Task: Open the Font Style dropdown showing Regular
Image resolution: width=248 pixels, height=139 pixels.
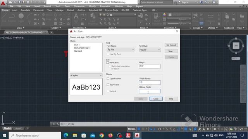Action: coord(150,50)
